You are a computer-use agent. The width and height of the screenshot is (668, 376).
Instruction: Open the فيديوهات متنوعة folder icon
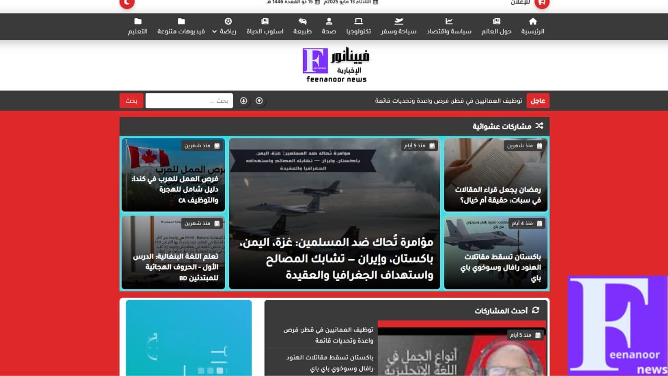coord(181,21)
